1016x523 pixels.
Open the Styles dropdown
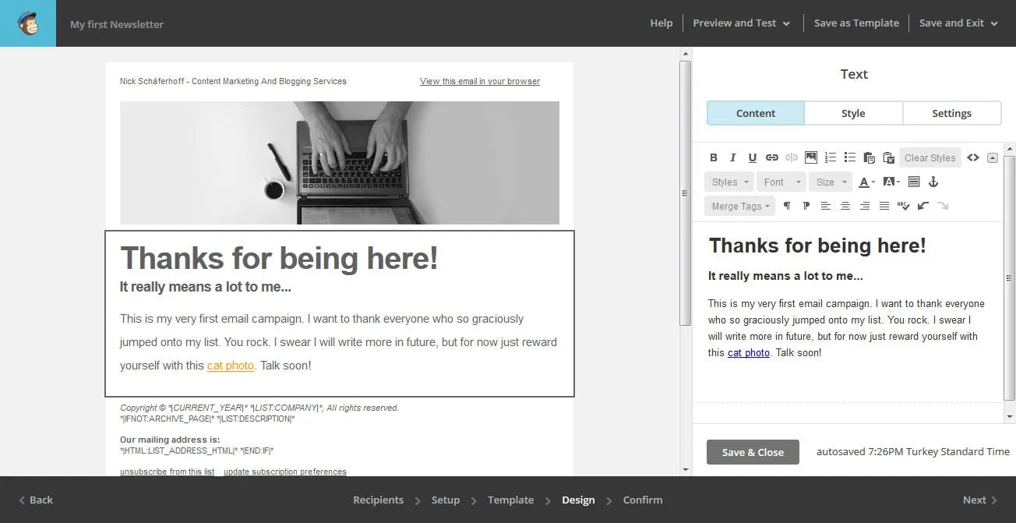point(729,182)
